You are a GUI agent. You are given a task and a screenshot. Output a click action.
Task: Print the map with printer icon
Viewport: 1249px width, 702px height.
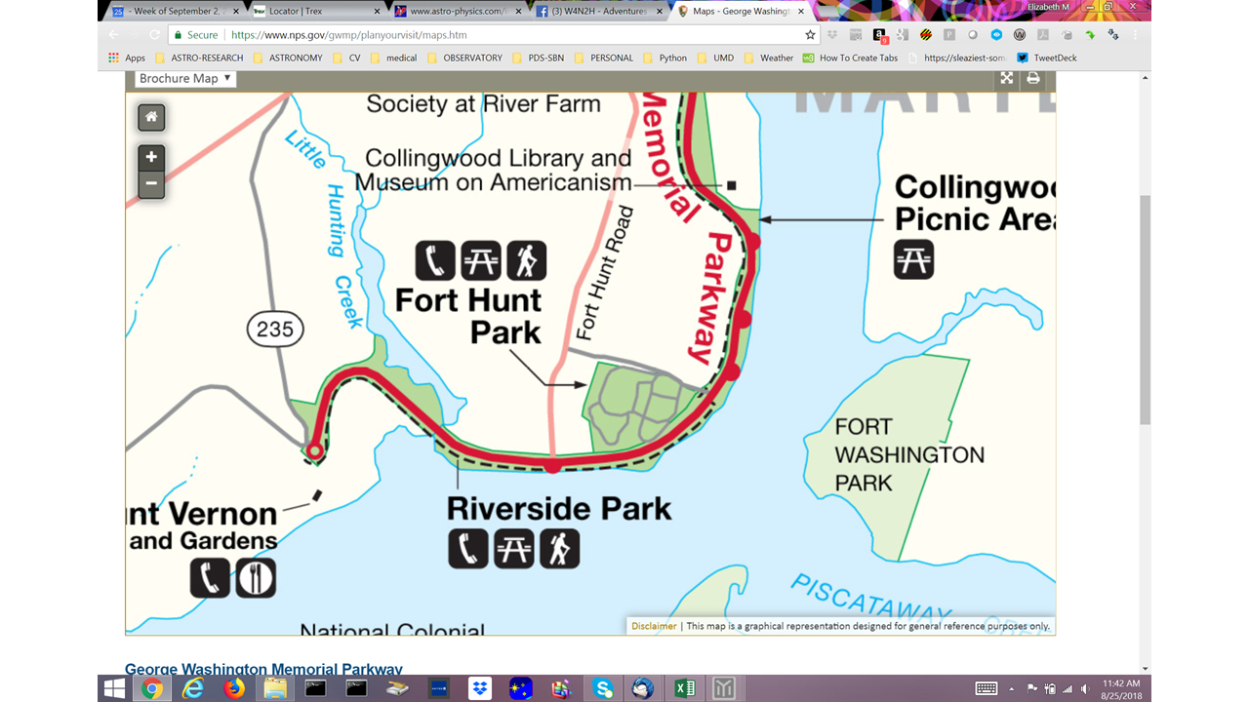[1033, 79]
